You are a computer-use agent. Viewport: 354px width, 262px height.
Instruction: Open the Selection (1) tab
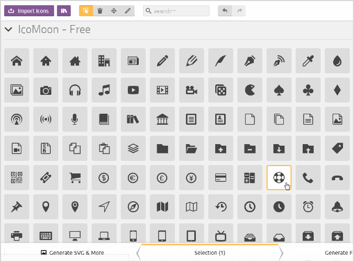pos(210,253)
